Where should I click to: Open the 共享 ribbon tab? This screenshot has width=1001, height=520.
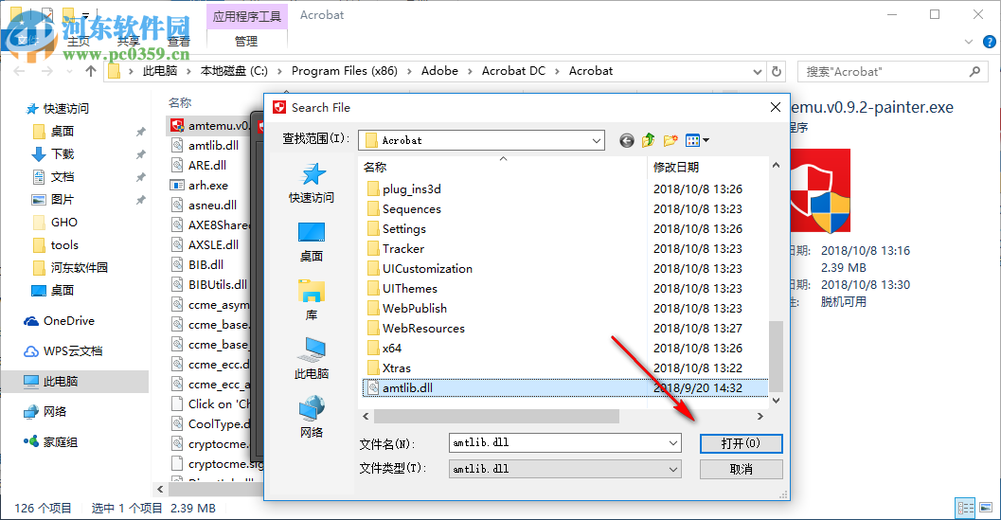pyautogui.click(x=128, y=42)
